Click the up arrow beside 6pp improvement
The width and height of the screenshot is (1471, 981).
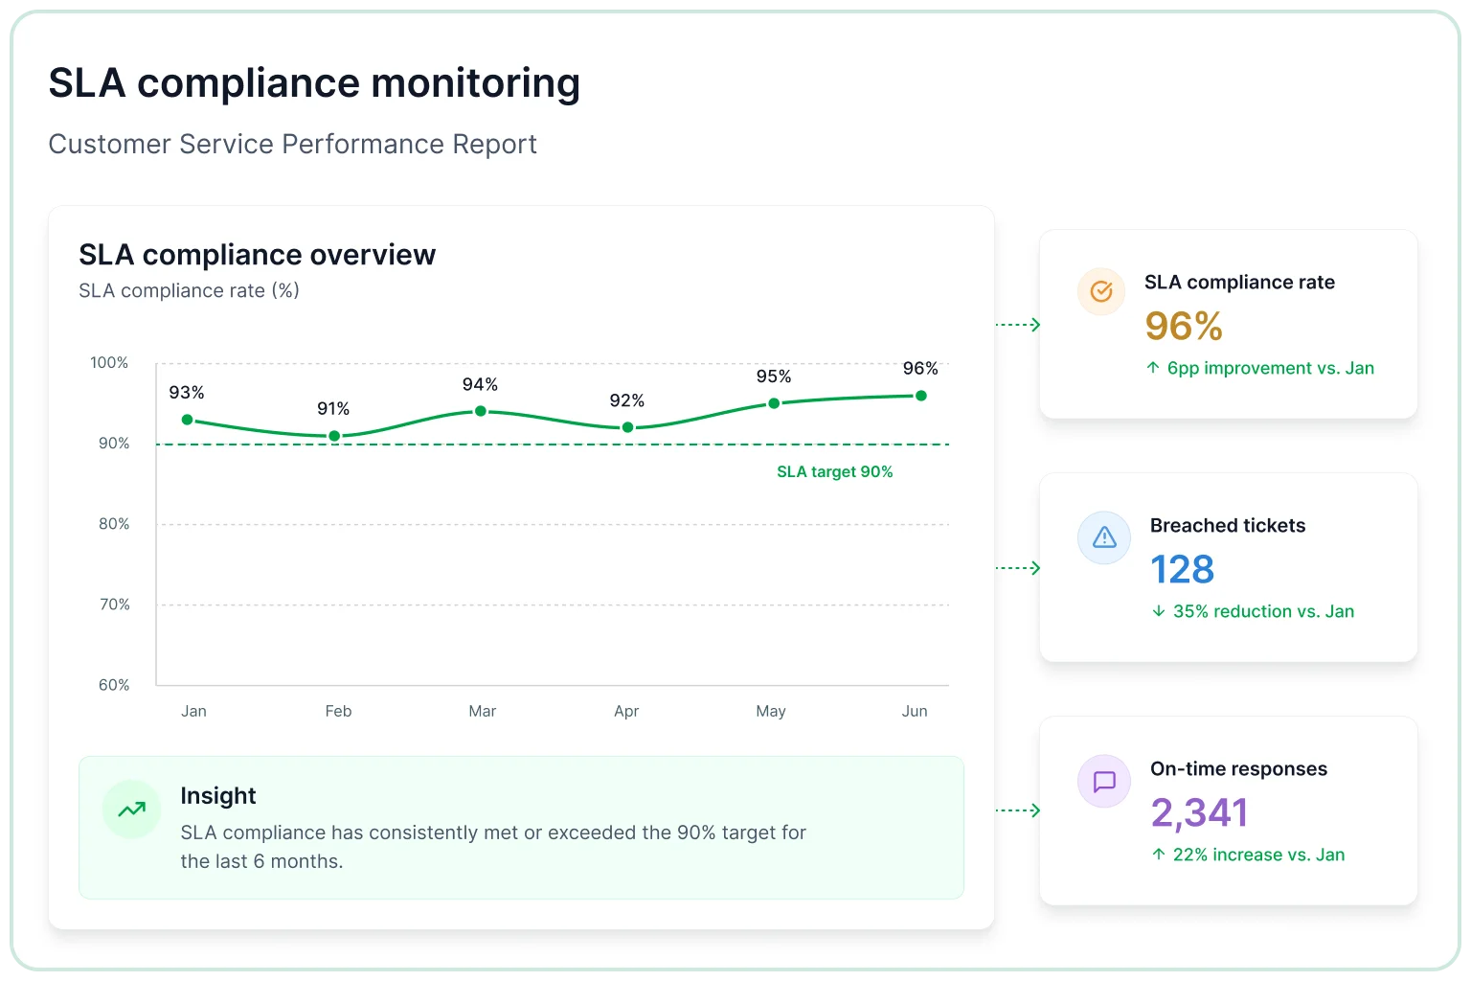1153,368
